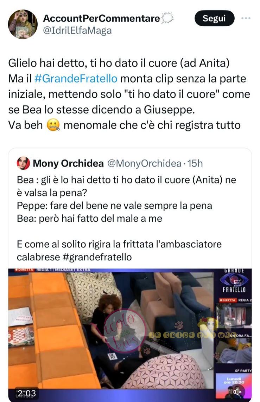Open AccountPerCommentare profile avatar
The width and height of the screenshot is (260, 402).
coord(23,24)
